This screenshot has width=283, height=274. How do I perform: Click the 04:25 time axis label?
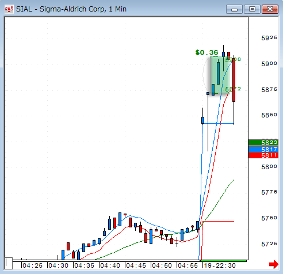(32, 265)
